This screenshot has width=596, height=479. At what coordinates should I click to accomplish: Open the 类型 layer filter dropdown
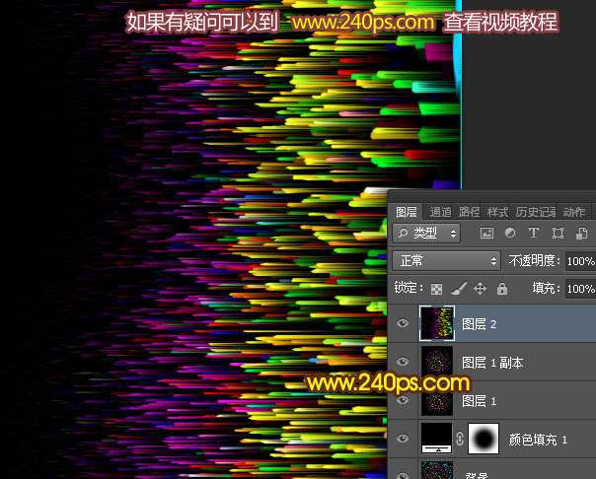(x=426, y=233)
